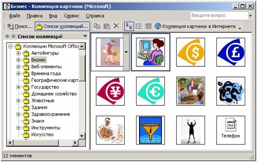Select the АвтоФигуры collection
This screenshot has height=162, width=257.
pyautogui.click(x=45, y=53)
